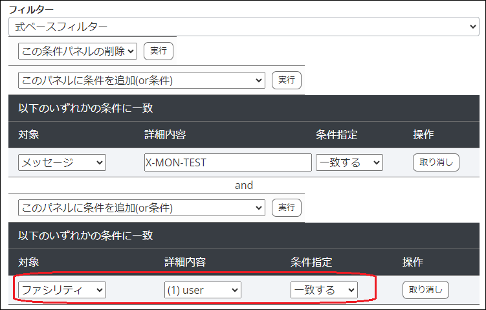Click the lower 以下のいずれかの条件に一致 panel header
486x310 pixels.
(85, 236)
